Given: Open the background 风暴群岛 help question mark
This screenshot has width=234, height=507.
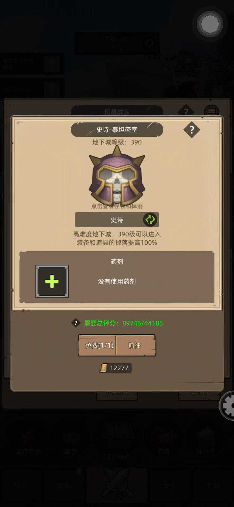Looking at the screenshot, I should (186, 112).
